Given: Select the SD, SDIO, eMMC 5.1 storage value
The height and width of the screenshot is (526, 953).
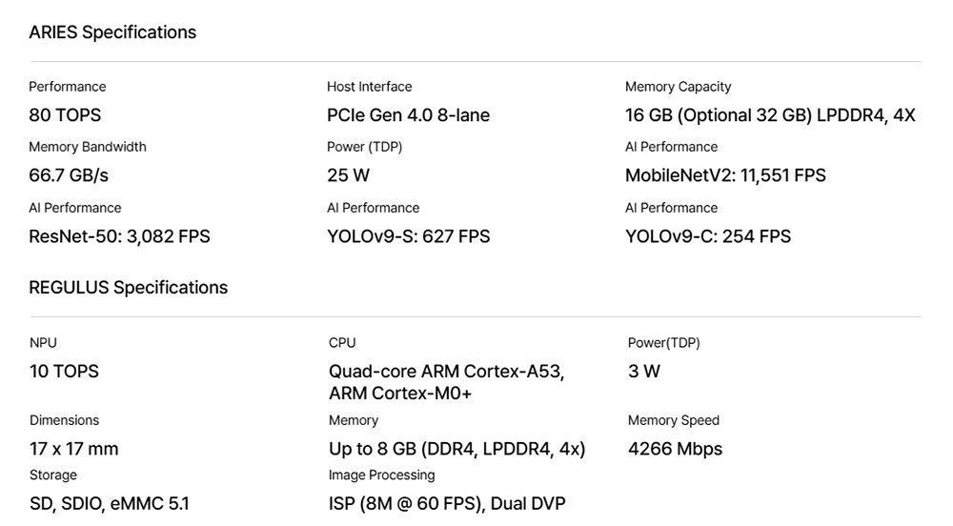Looking at the screenshot, I should coord(109,504).
